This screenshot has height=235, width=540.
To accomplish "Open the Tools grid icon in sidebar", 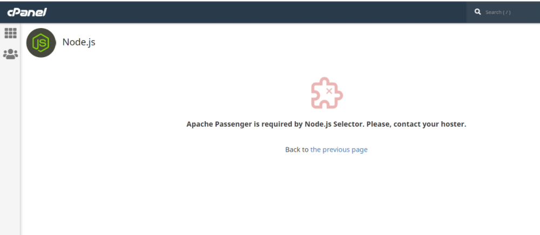I will (10, 33).
